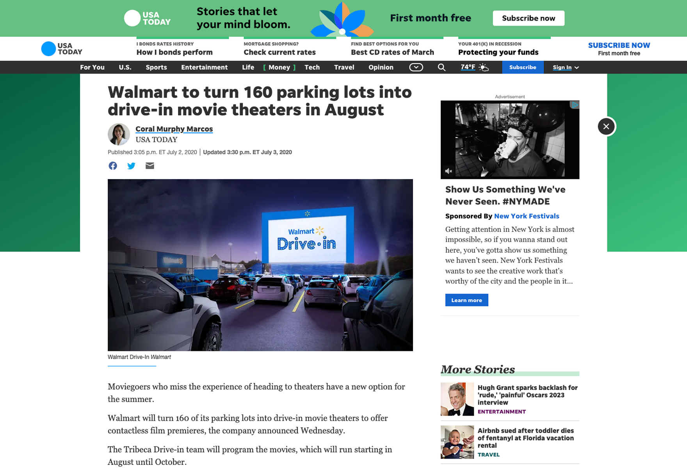Open the Sports section
Viewport: 687px width, 468px height.
tap(156, 67)
